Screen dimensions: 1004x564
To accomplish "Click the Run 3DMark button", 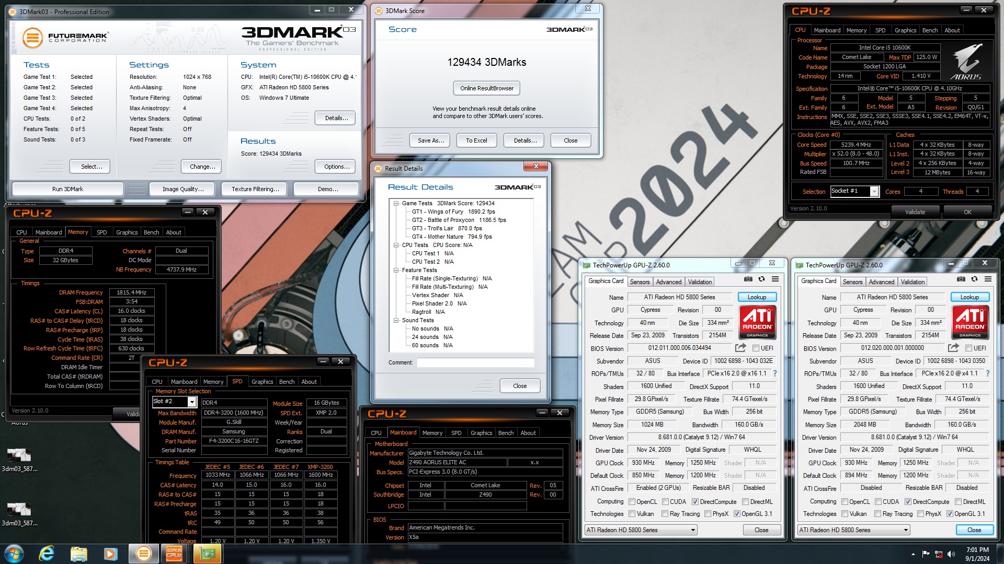I will pyautogui.click(x=67, y=189).
